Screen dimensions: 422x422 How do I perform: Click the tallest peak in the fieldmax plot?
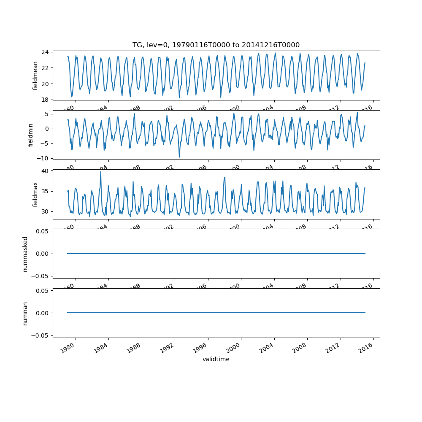[x=100, y=172]
